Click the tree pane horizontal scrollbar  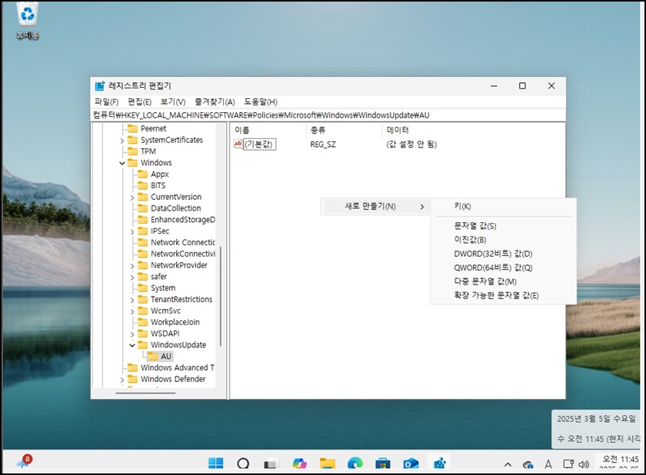click(145, 393)
